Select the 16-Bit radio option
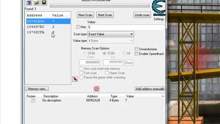 [x=85, y=53]
